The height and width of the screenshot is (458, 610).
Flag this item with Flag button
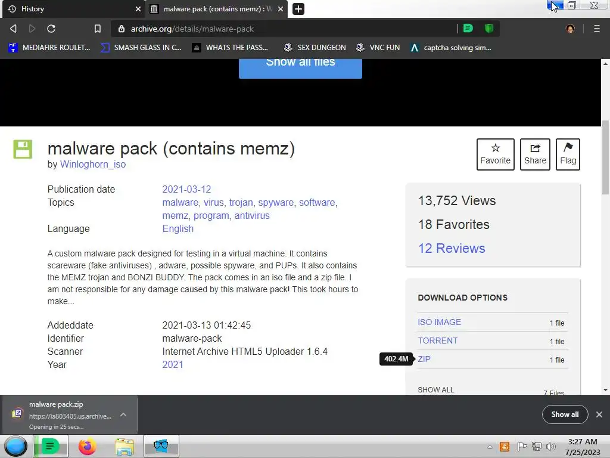(568, 154)
